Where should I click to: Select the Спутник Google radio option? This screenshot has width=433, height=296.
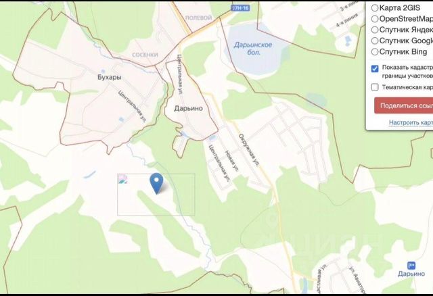point(375,41)
